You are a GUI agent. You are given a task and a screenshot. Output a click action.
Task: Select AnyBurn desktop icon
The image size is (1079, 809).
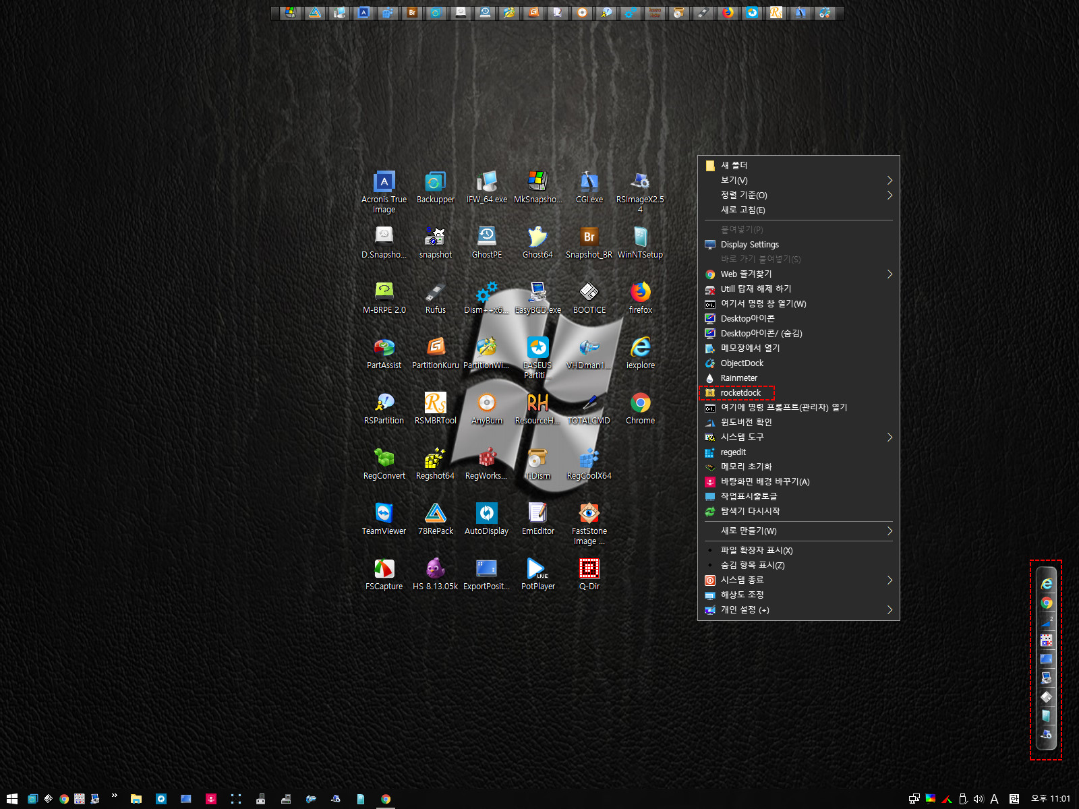point(486,409)
